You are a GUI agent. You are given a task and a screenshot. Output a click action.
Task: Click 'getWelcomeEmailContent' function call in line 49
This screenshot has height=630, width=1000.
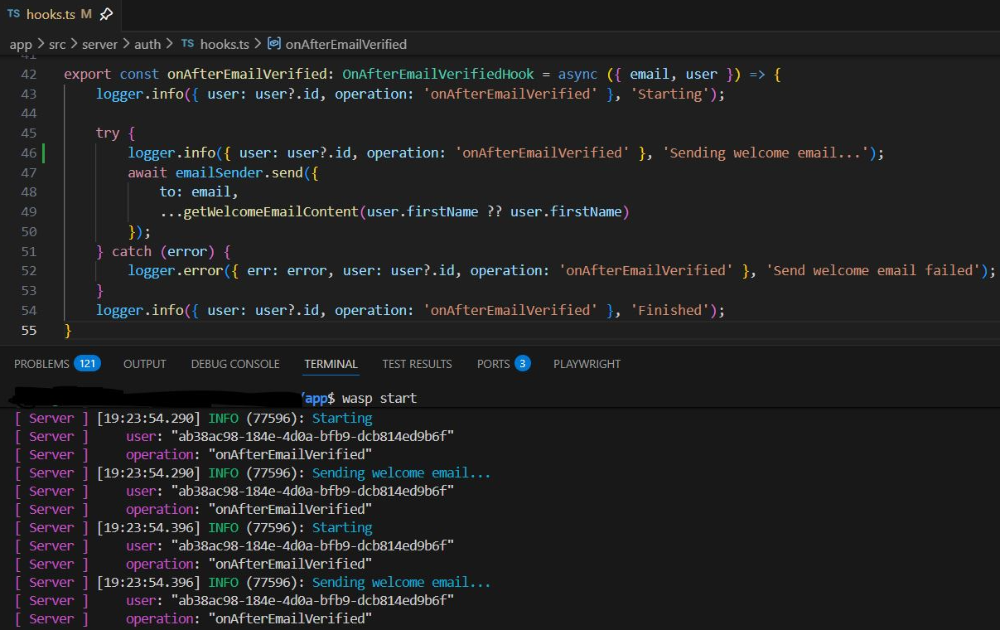pyautogui.click(x=271, y=211)
